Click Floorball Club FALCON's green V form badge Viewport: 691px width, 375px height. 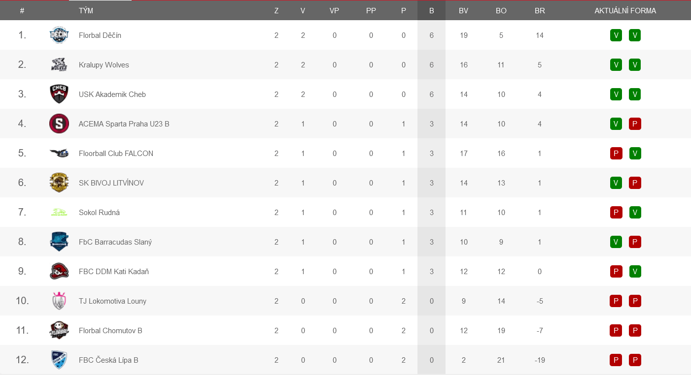coord(635,153)
